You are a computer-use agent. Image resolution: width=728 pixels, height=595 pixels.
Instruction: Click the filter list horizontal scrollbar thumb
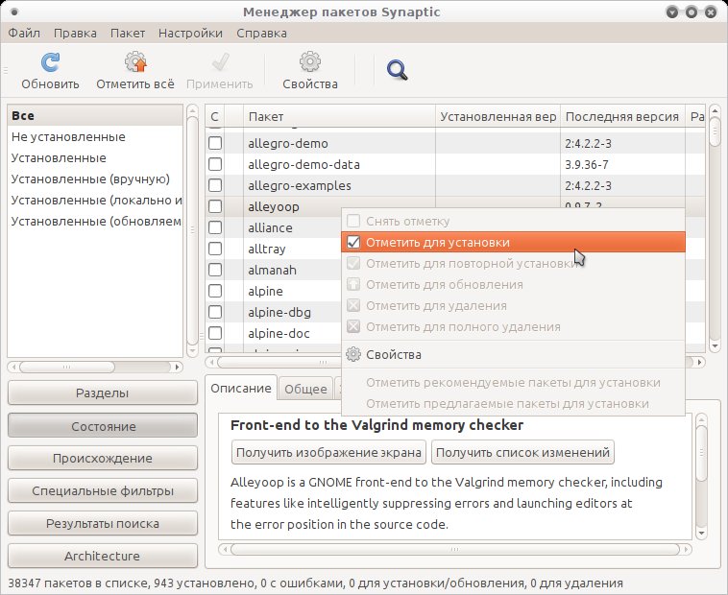pyautogui.click(x=66, y=367)
